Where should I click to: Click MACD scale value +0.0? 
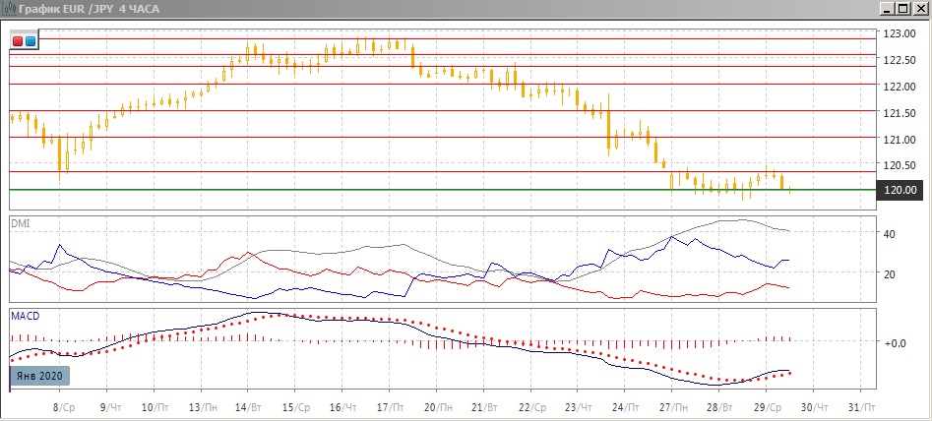894,342
